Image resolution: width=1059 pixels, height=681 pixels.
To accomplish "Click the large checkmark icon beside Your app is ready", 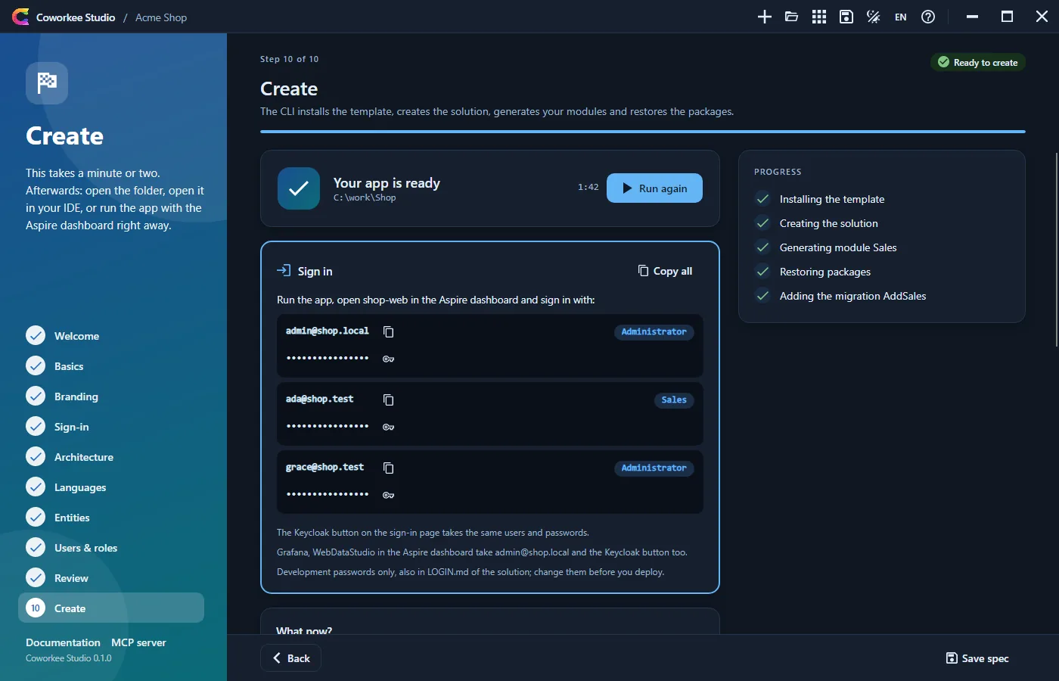I will click(299, 188).
